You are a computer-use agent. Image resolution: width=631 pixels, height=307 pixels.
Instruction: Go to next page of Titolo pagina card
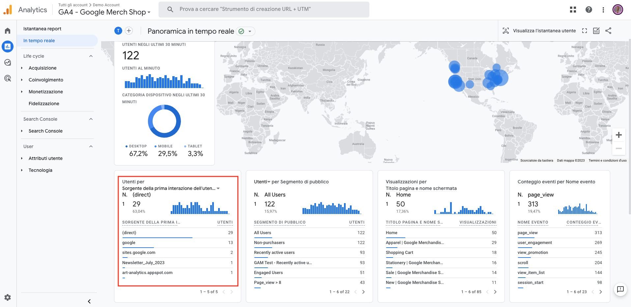pos(495,292)
